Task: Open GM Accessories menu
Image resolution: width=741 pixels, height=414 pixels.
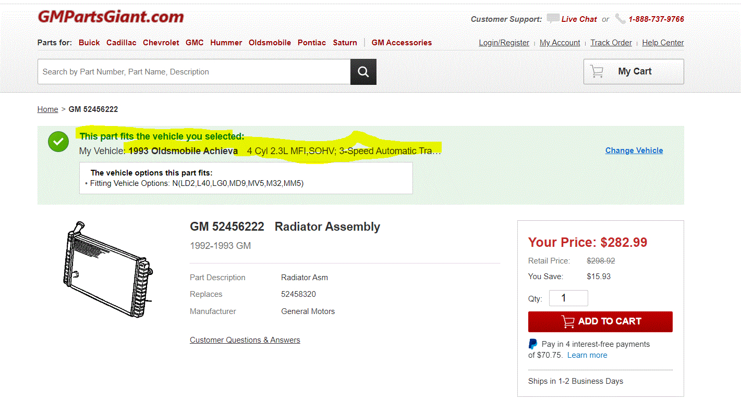Action: (x=402, y=43)
